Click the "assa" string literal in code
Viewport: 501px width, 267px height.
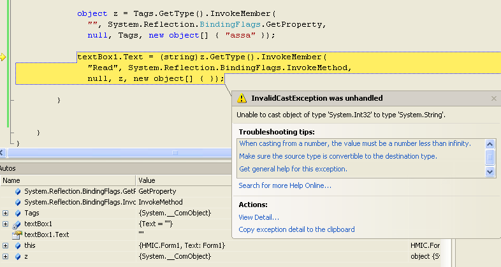240,36
